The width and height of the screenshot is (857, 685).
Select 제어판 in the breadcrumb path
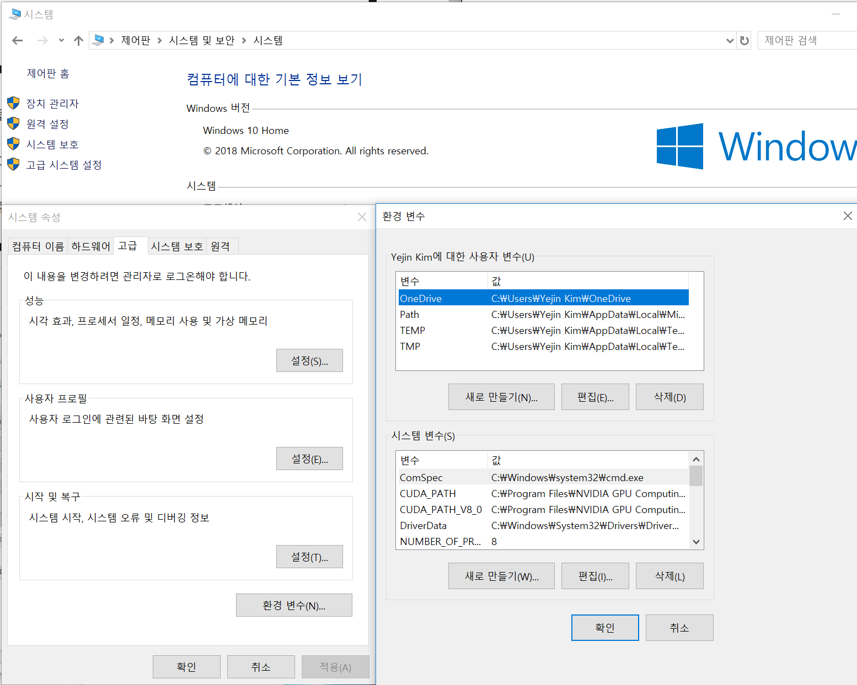click(136, 40)
